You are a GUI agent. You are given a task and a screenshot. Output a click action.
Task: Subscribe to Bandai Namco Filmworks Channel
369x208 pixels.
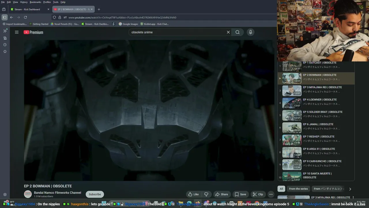95,194
